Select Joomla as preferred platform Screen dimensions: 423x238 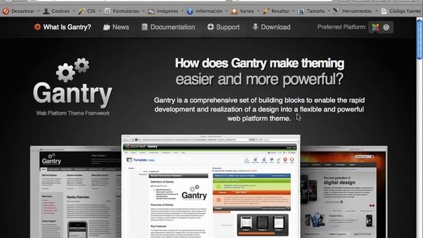(375, 27)
